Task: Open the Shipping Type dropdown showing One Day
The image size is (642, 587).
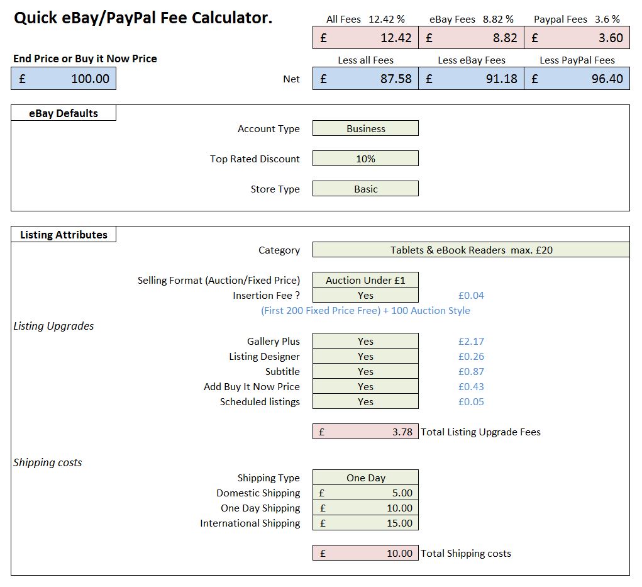Action: point(365,478)
